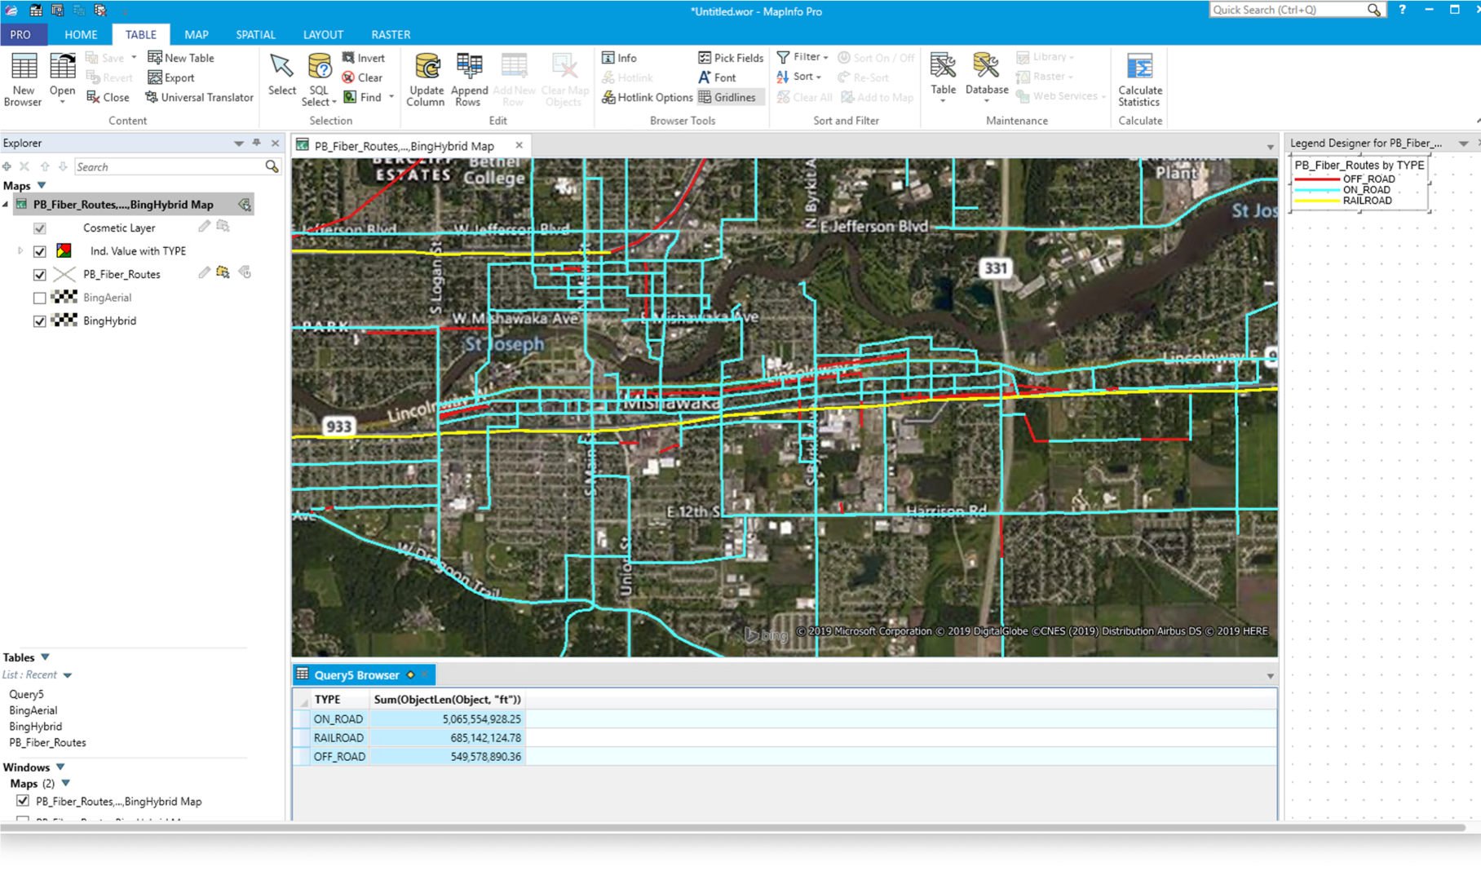Open a New Browser window
Viewport: 1481px width, 871px height.
click(x=23, y=79)
